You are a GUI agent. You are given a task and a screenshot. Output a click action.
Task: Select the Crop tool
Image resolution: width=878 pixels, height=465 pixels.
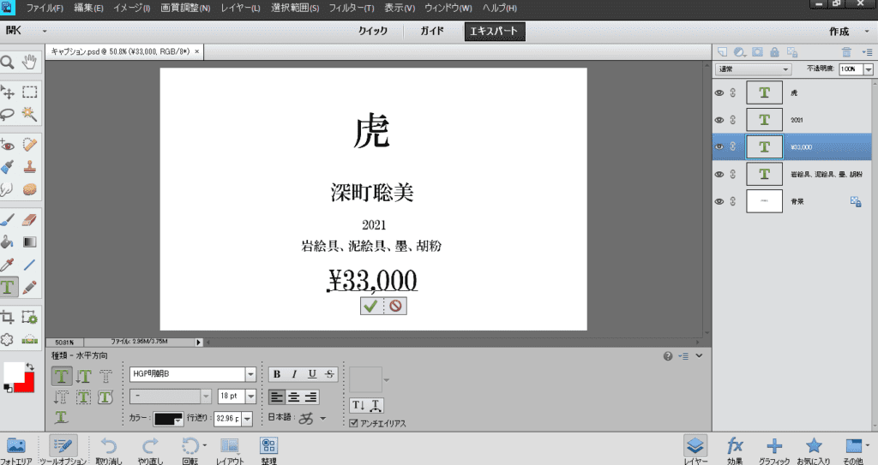(x=7, y=317)
